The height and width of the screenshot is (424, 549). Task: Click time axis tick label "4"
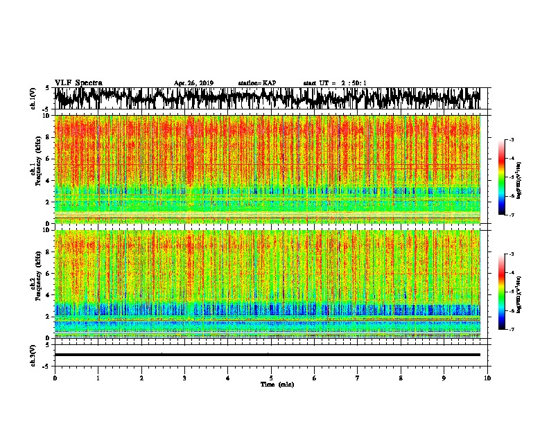point(228,378)
